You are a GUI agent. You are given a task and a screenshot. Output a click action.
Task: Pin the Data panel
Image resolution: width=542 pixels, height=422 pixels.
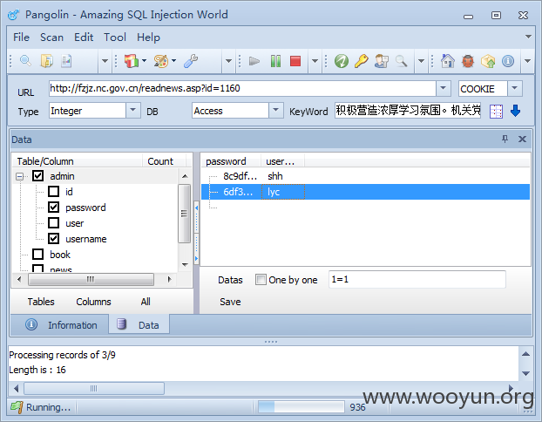click(x=505, y=139)
